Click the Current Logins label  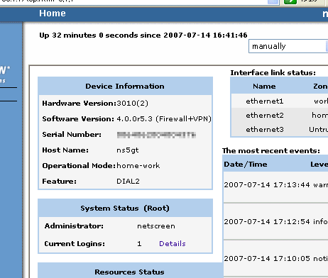point(75,243)
